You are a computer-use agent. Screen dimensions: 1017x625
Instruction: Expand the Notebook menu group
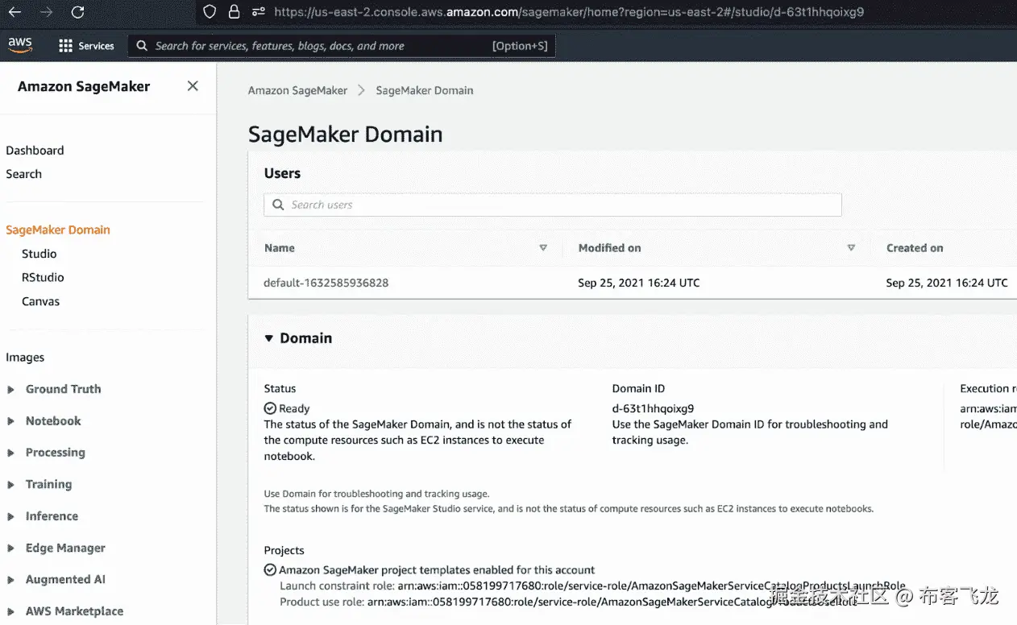(10, 421)
